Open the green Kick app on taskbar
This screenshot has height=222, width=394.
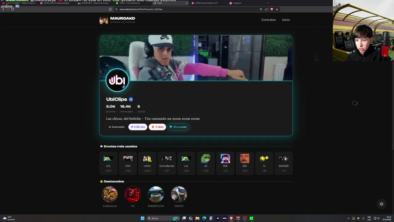point(251,218)
